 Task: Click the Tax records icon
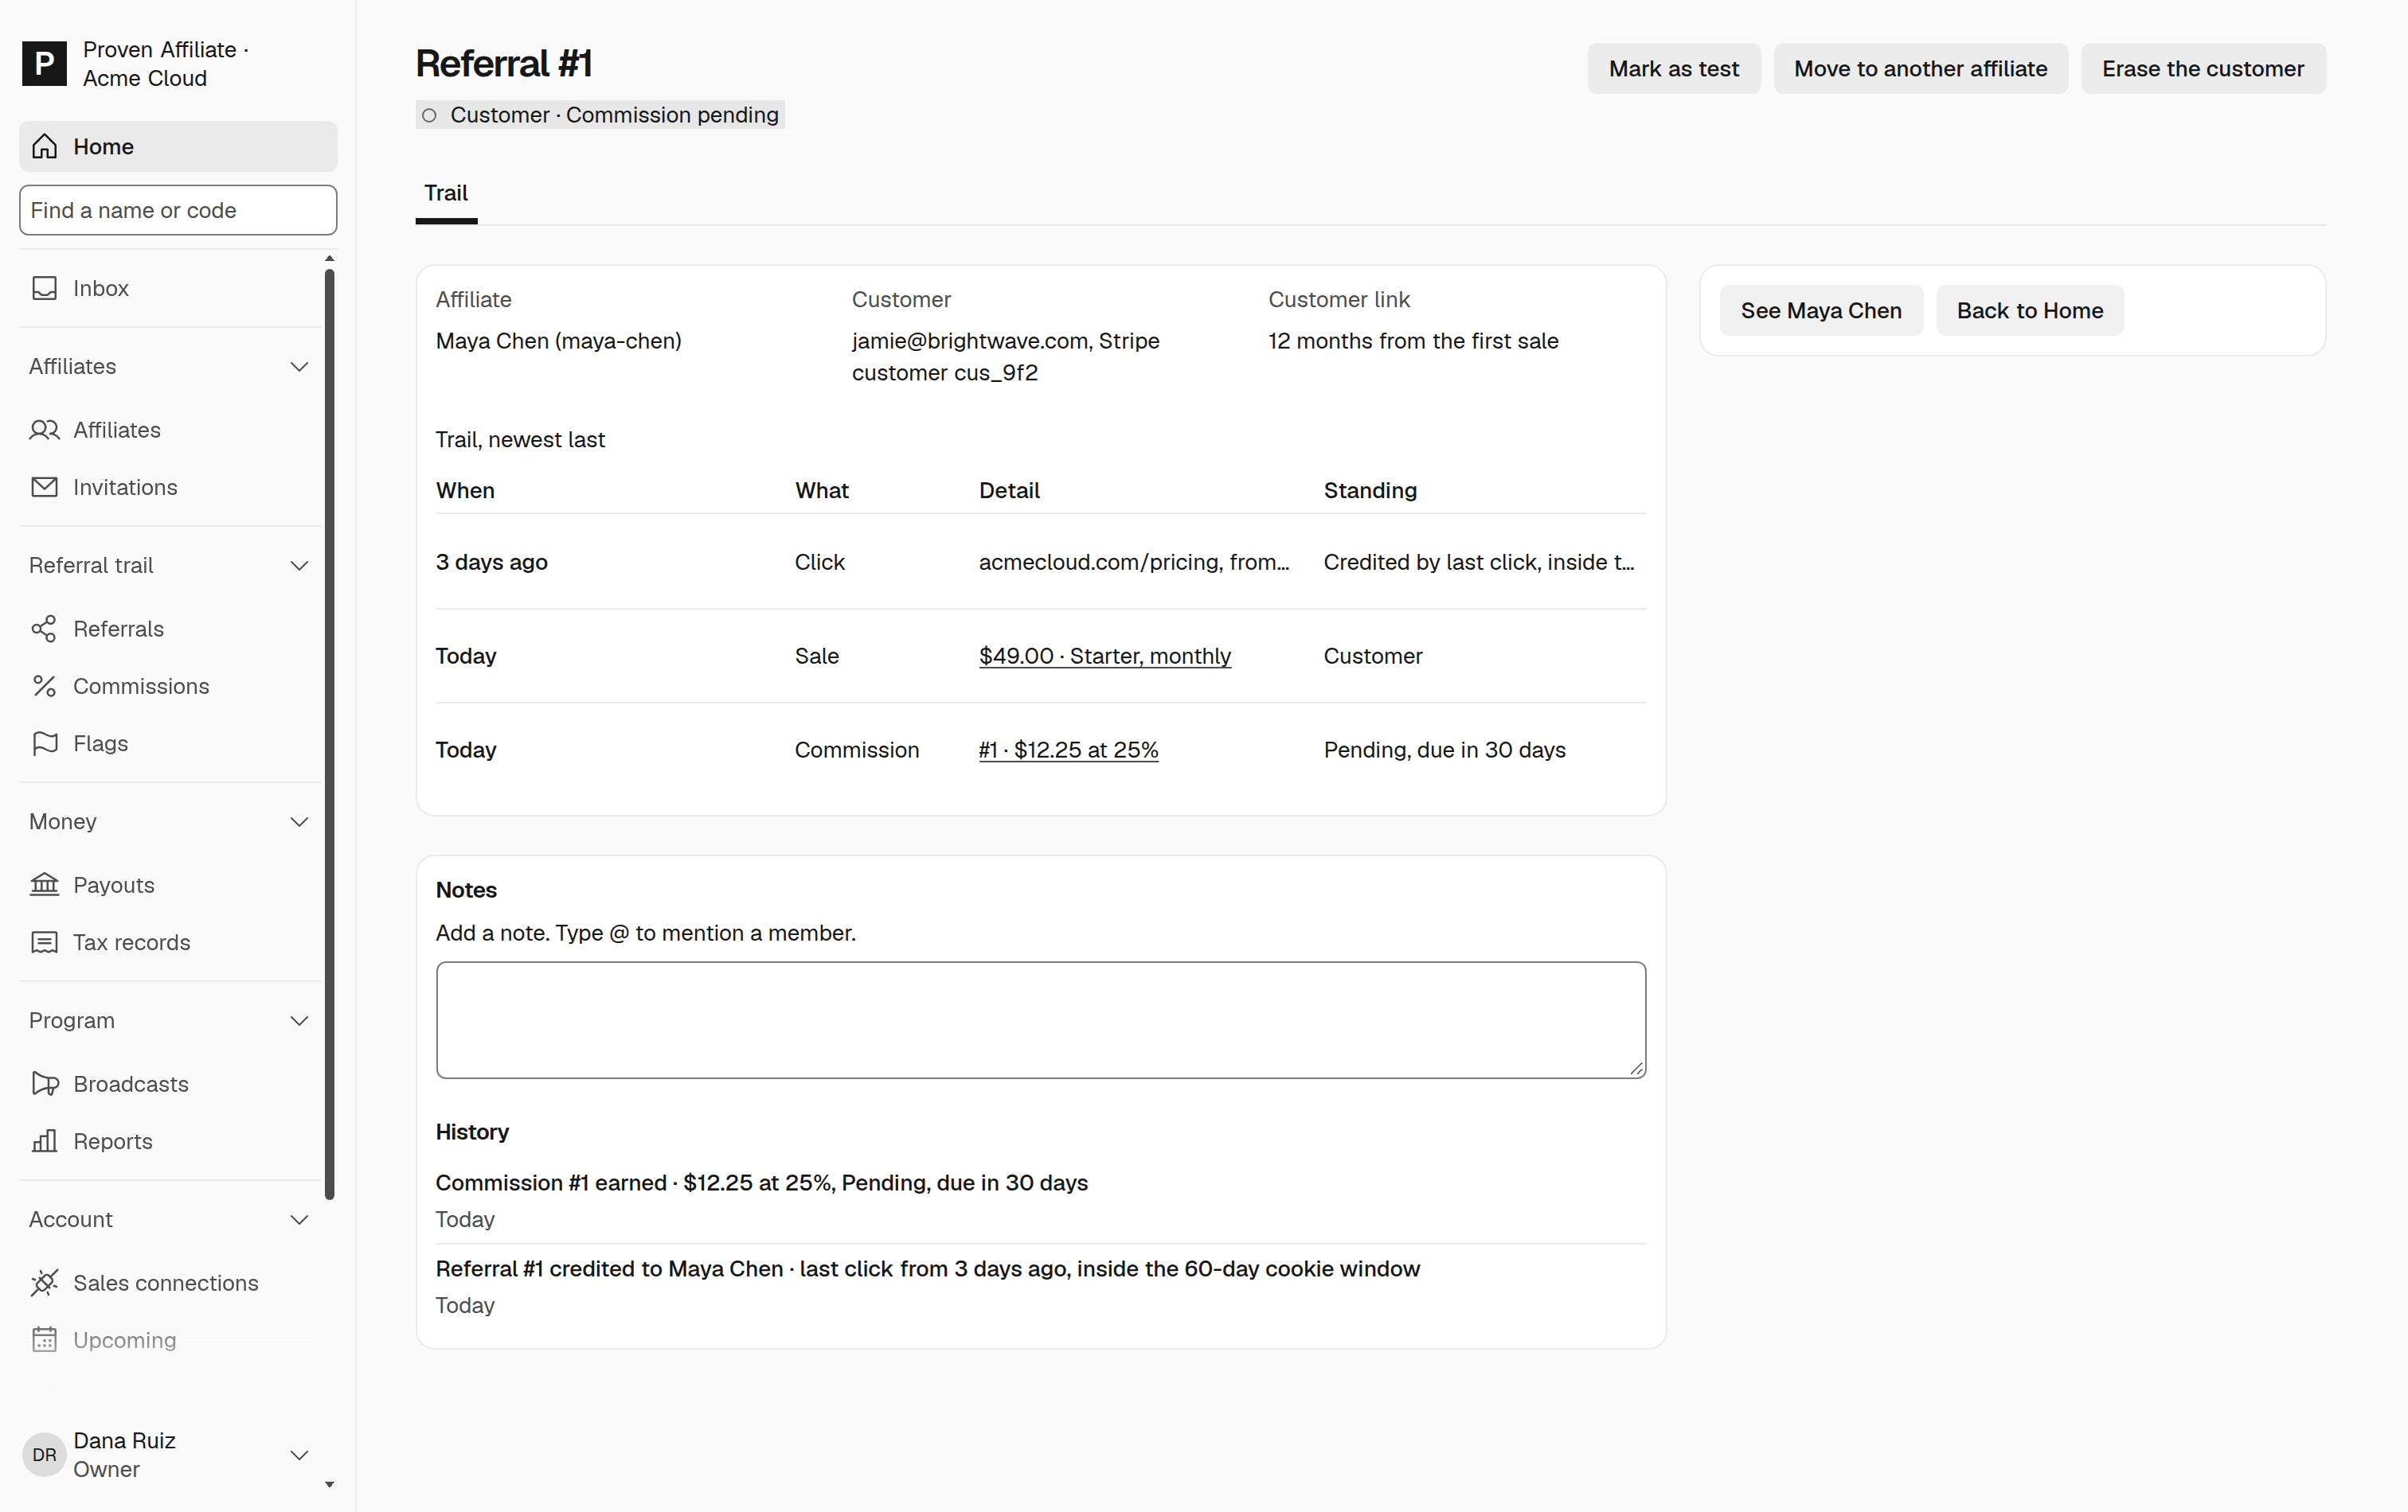44,942
